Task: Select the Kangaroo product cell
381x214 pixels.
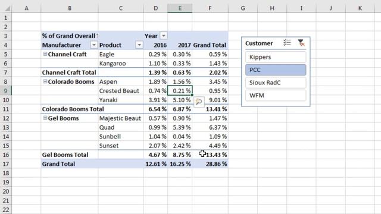Action: pos(121,64)
